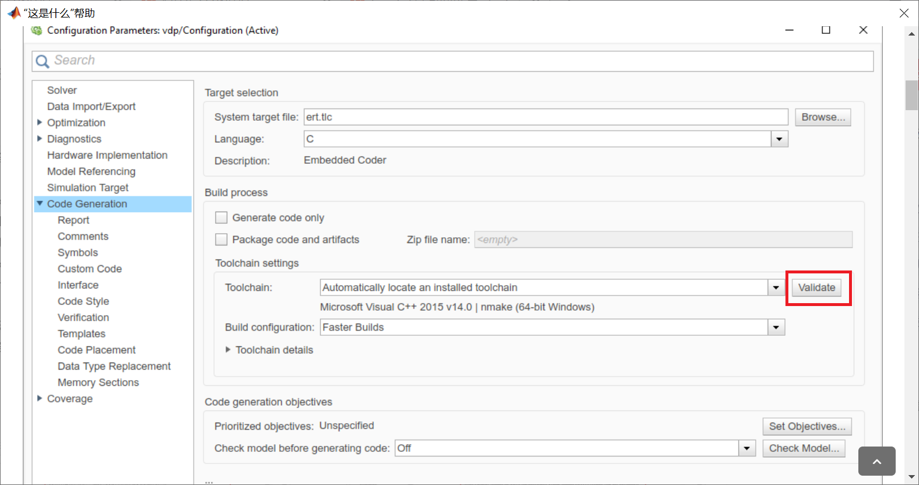This screenshot has height=485, width=919.
Task: Open Memory Sections pane
Action: pyautogui.click(x=99, y=382)
